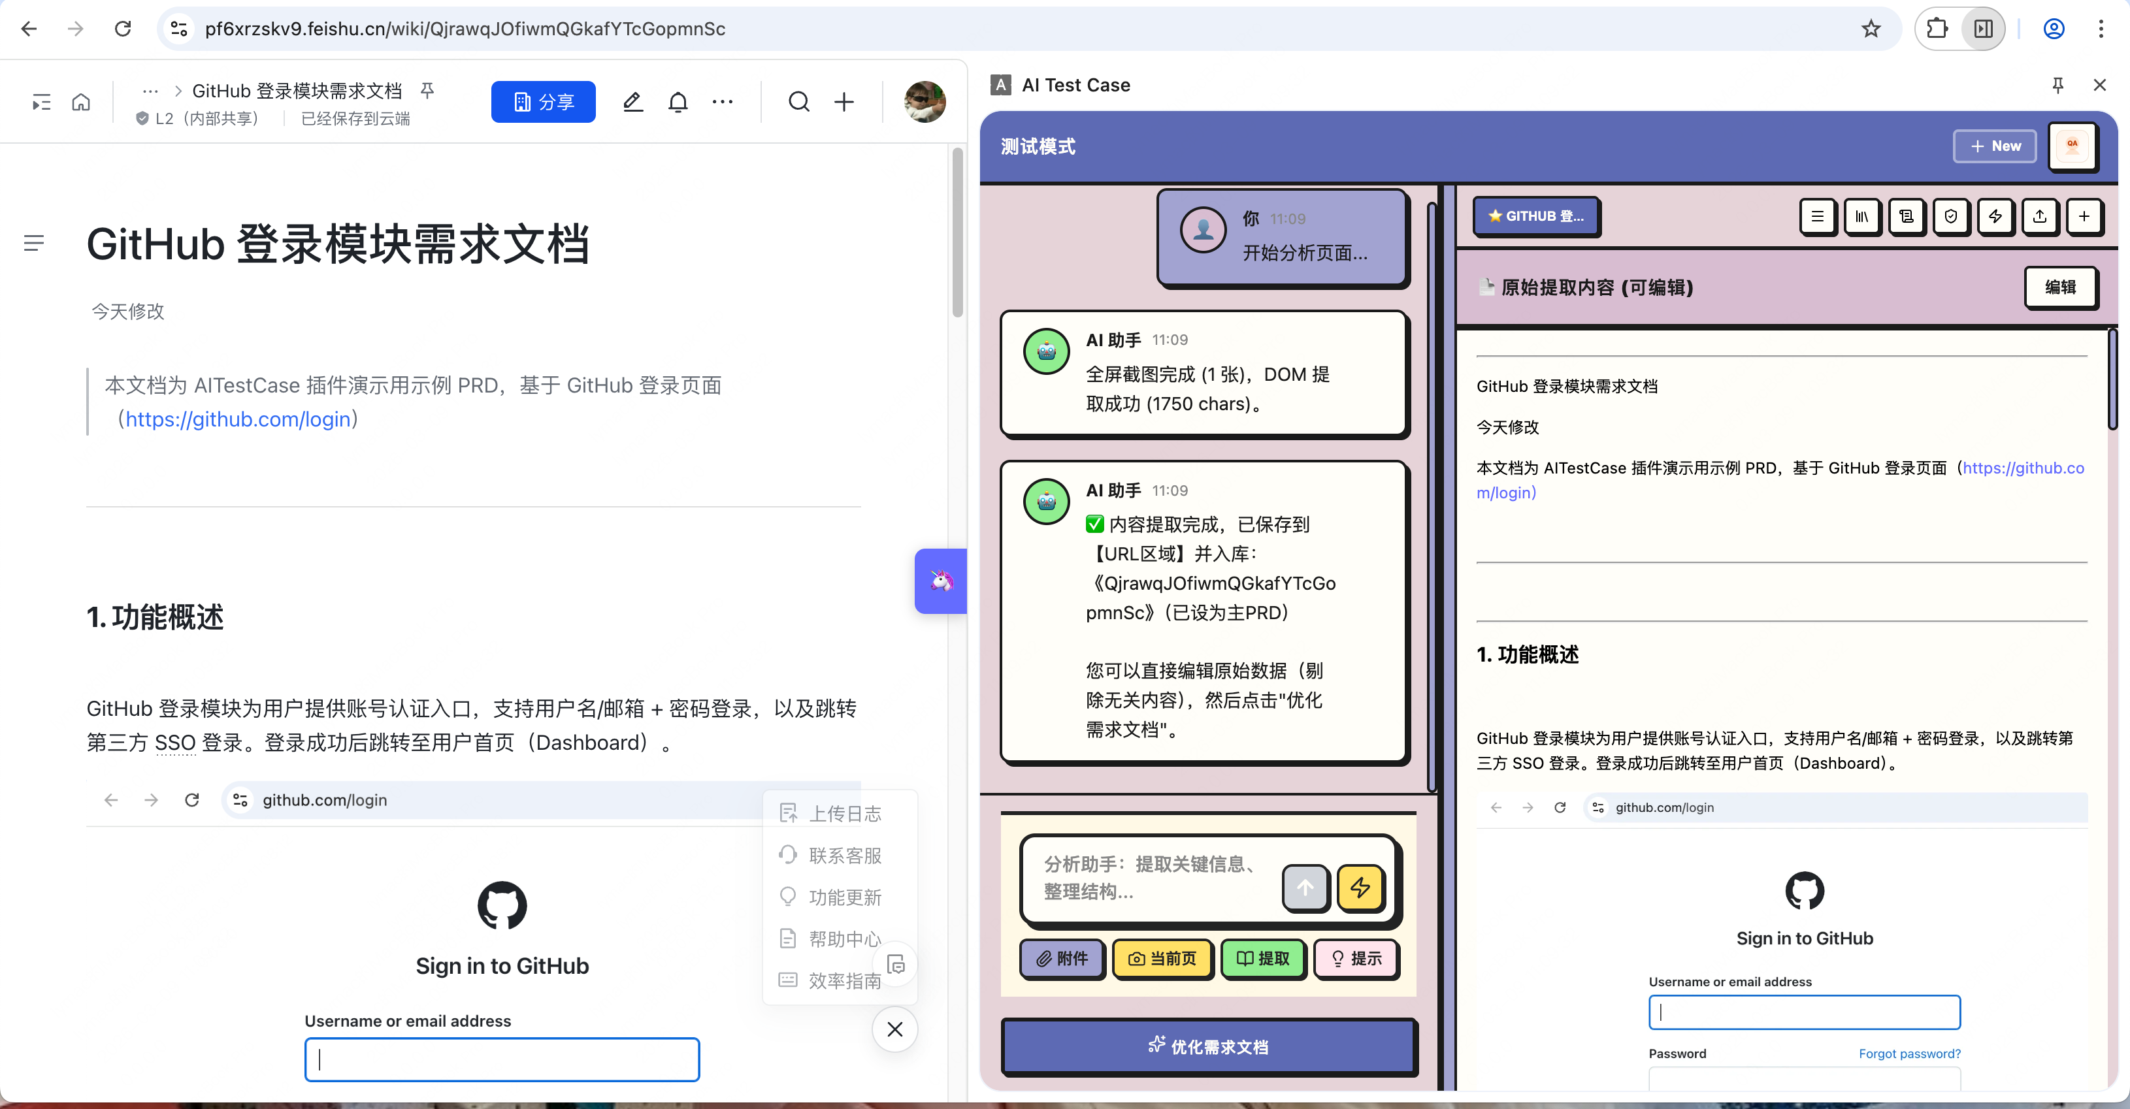
Task: Click the username field in the Feishu doc screenshot
Action: [502, 1059]
